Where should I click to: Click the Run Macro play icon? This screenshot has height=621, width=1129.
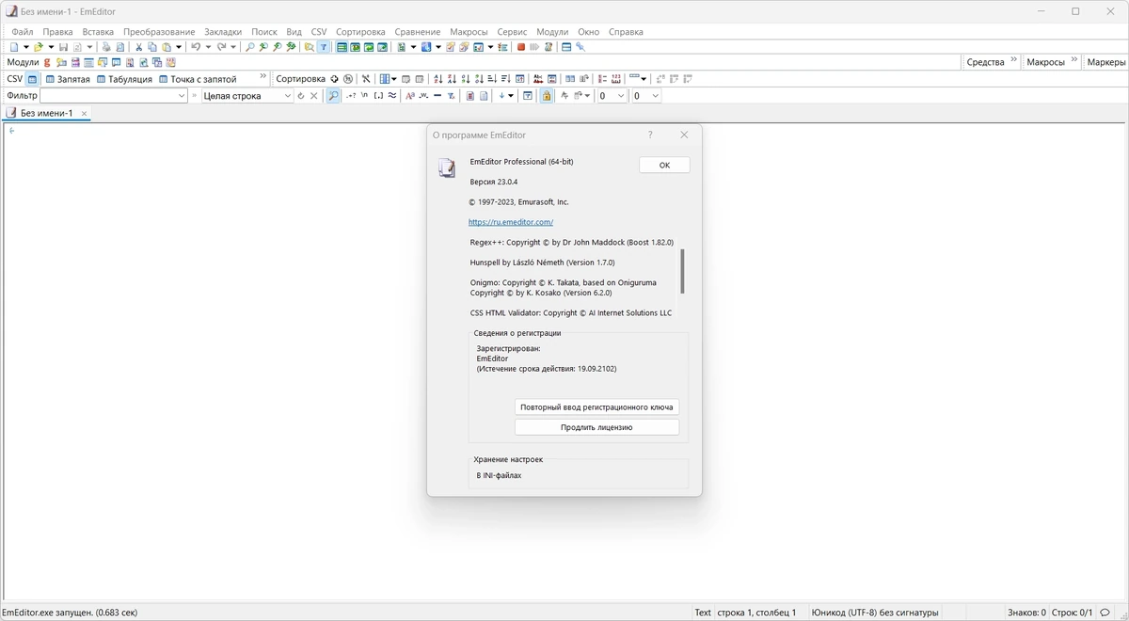coord(533,47)
